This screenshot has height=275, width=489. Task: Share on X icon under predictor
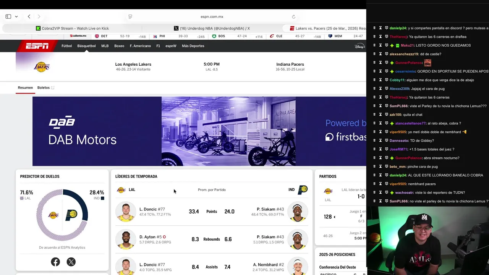point(71,262)
